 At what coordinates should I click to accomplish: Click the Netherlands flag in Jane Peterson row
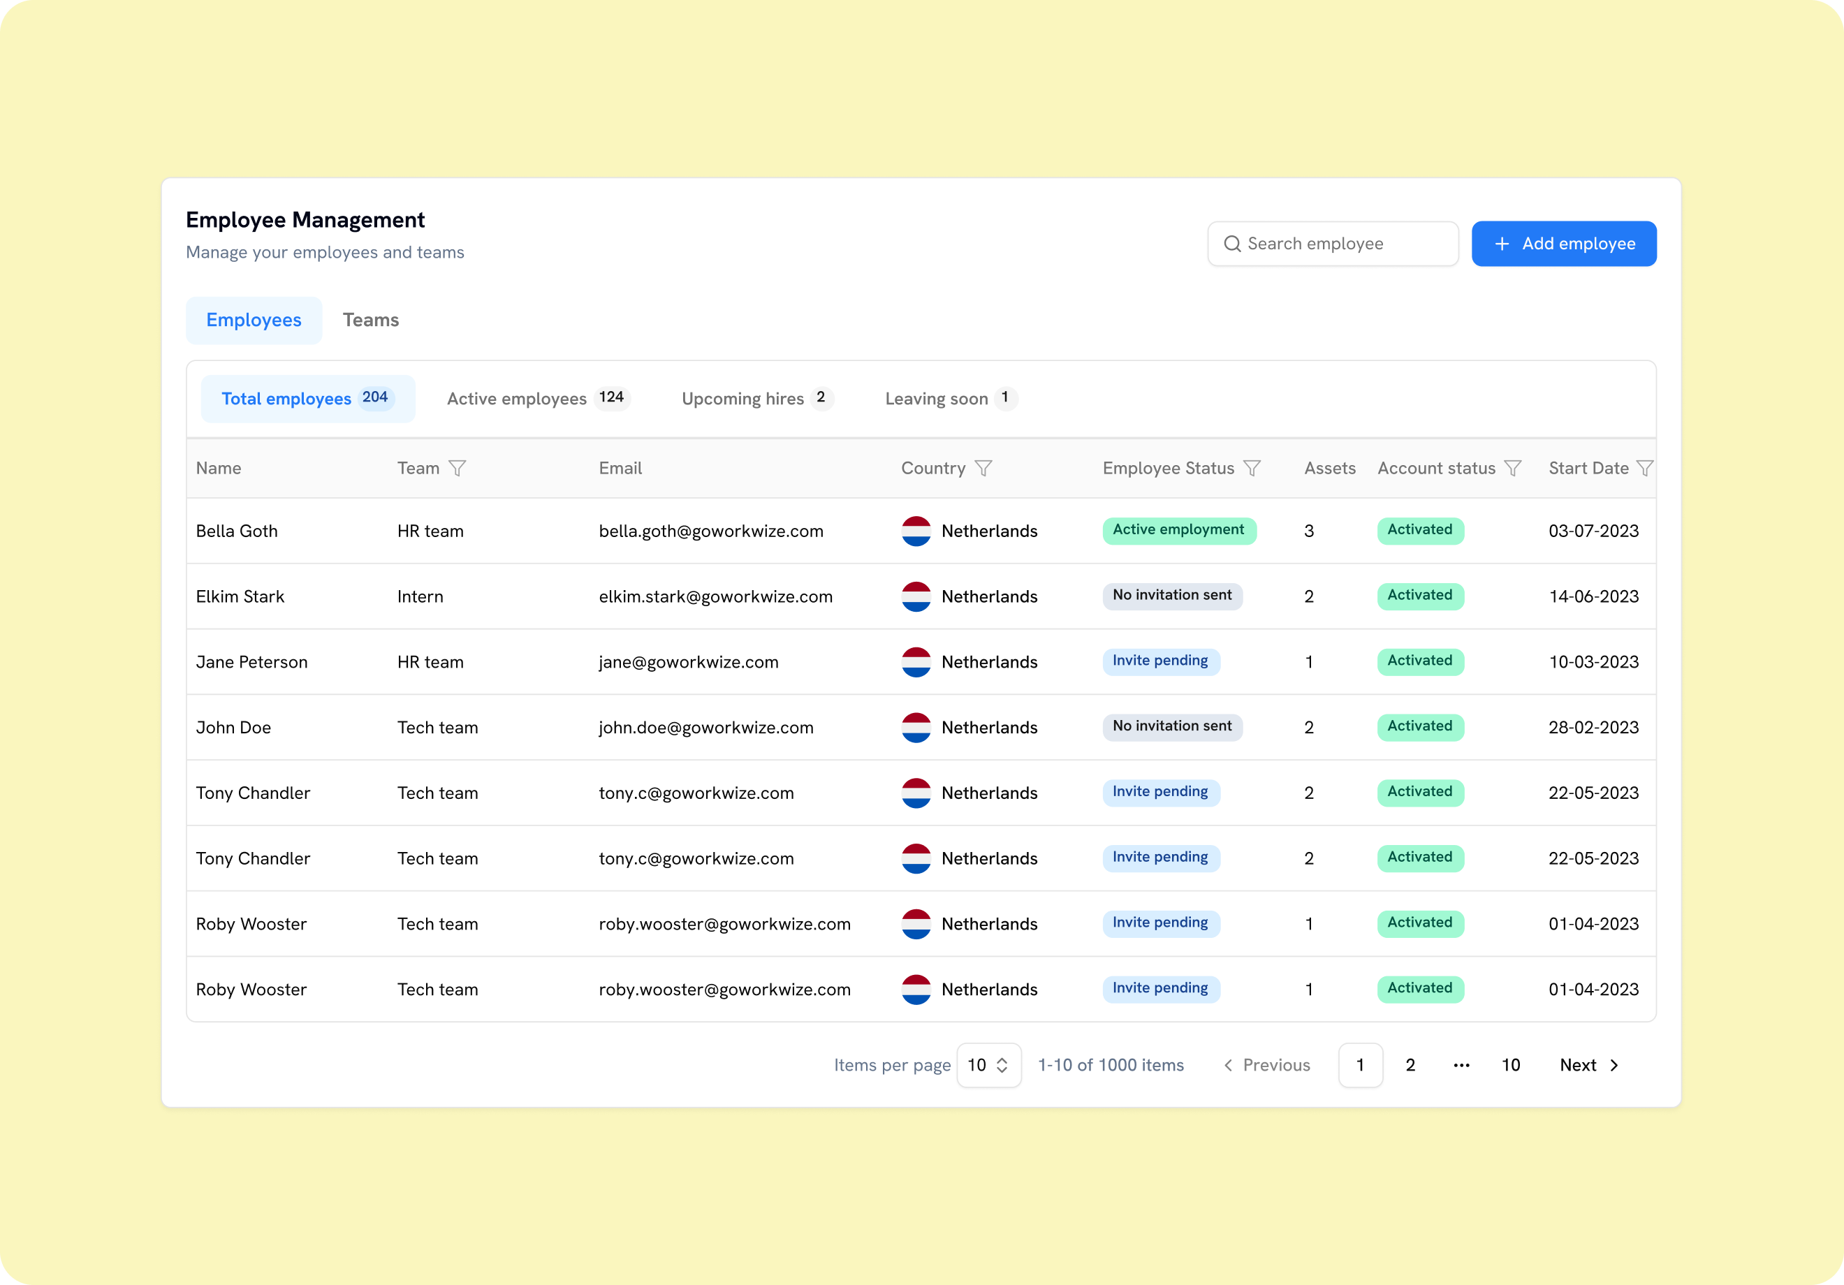point(916,662)
